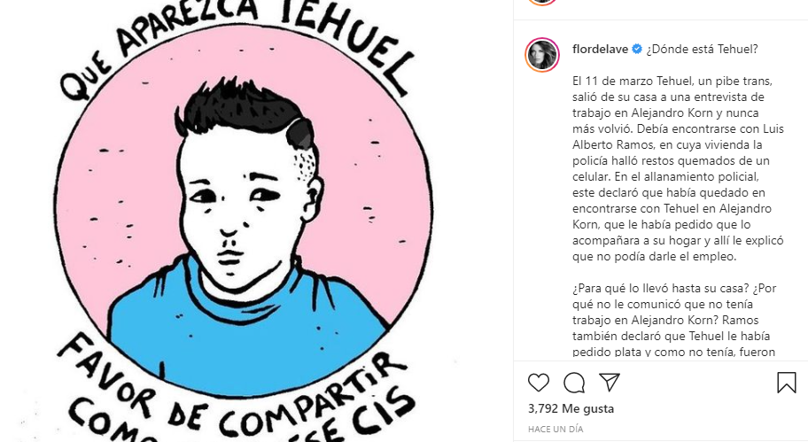The width and height of the screenshot is (808, 442).
Task: Click the paragraph starting El 11 de marzo
Action: 678,168
